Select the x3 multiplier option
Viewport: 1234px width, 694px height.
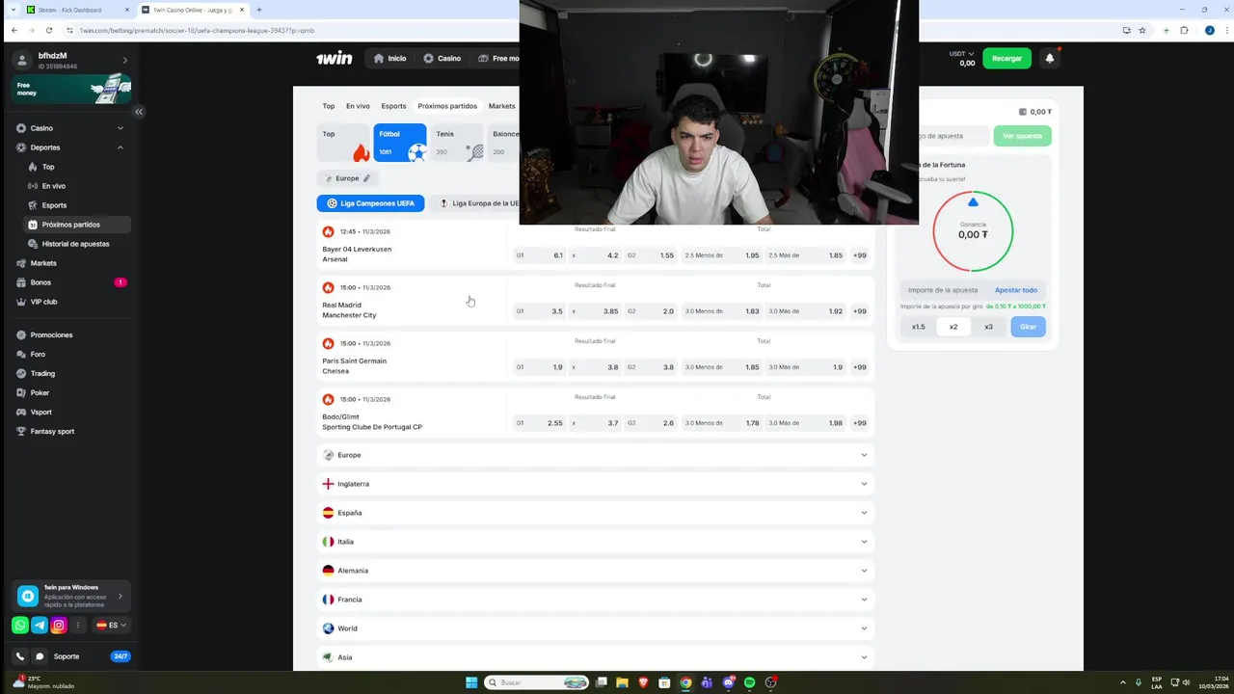(988, 327)
